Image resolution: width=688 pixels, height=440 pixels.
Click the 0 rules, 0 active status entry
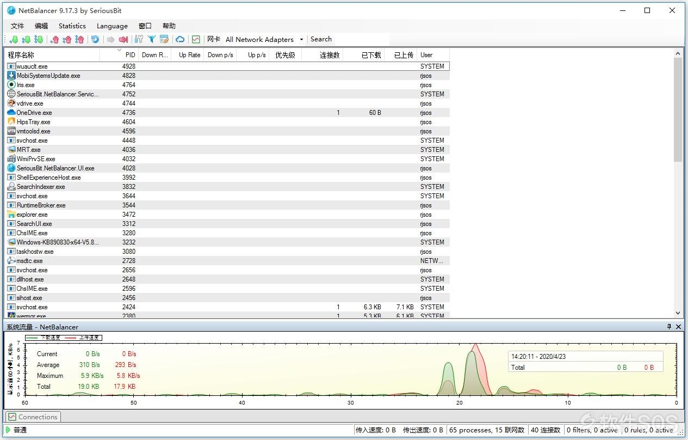(648, 430)
